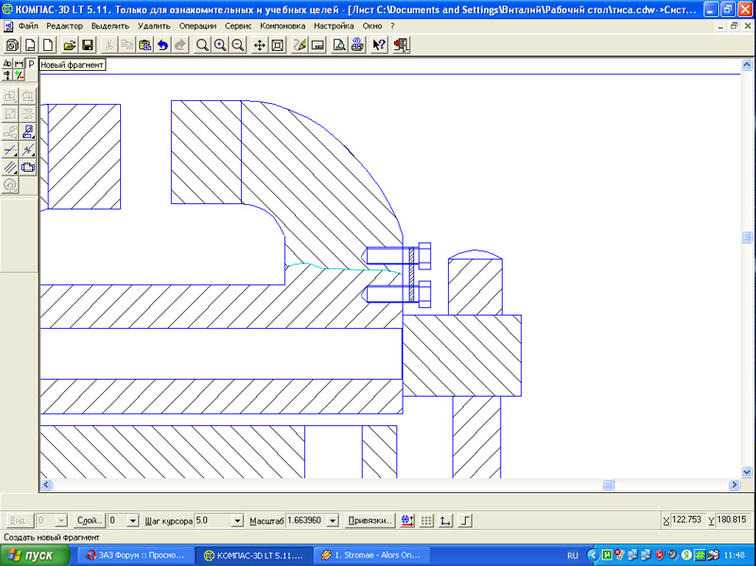The width and height of the screenshot is (756, 566).
Task: Click the Привязки... button
Action: coord(369,521)
